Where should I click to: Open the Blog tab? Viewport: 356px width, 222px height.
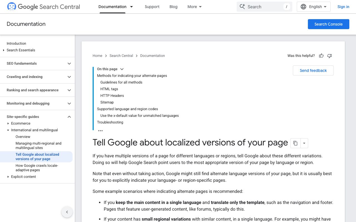174,7
